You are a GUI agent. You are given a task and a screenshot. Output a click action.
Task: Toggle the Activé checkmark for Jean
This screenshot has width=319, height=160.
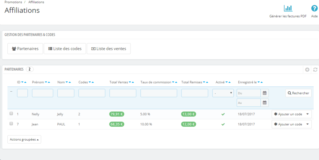[x=223, y=124]
